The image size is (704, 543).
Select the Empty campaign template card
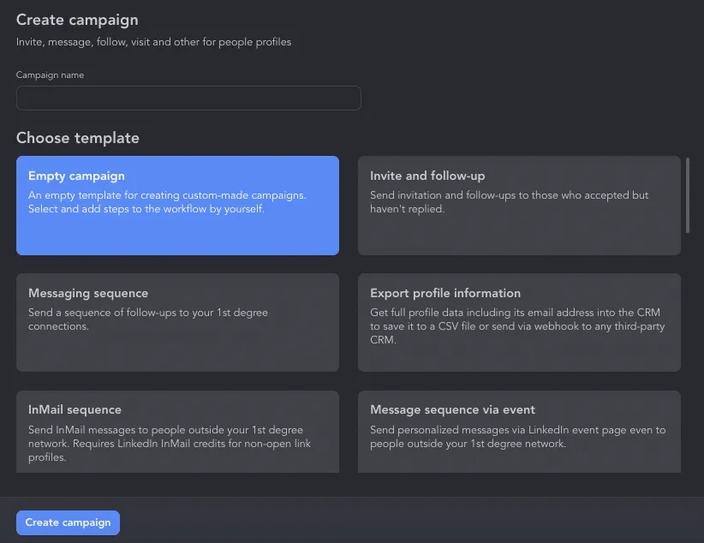pos(177,206)
